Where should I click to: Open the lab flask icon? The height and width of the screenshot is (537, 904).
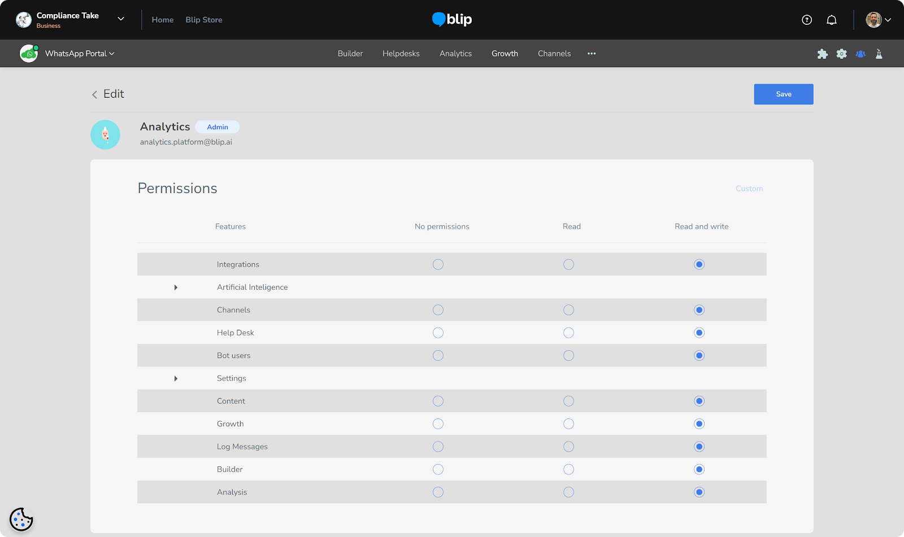point(879,54)
